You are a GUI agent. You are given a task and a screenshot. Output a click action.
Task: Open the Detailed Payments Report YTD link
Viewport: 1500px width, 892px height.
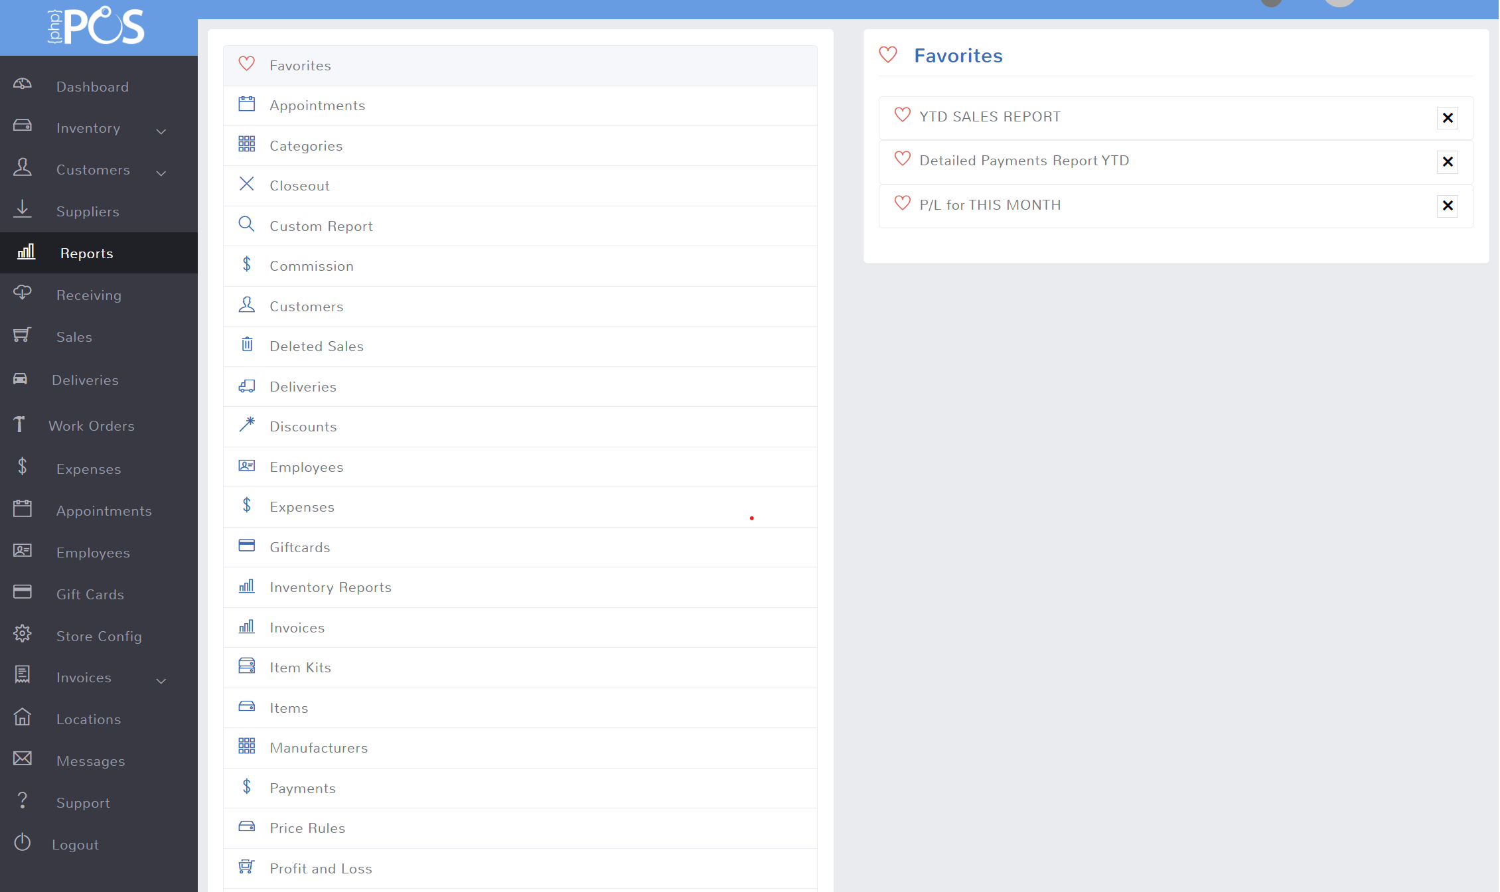pyautogui.click(x=1023, y=161)
